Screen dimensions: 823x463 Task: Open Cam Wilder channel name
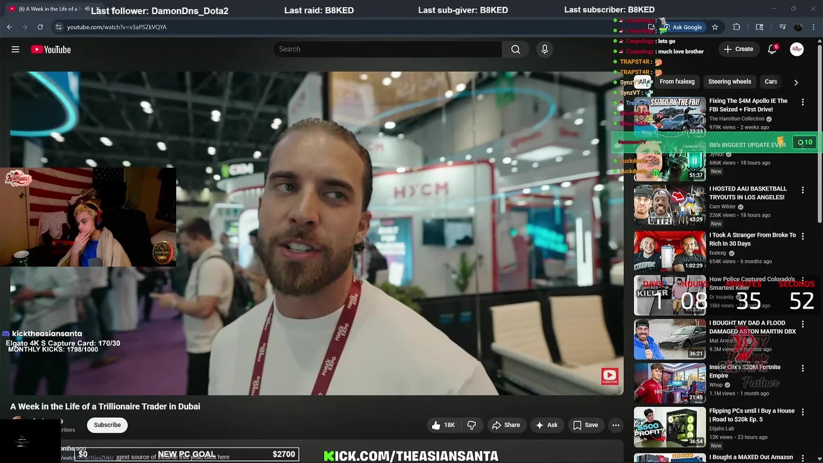(x=722, y=207)
